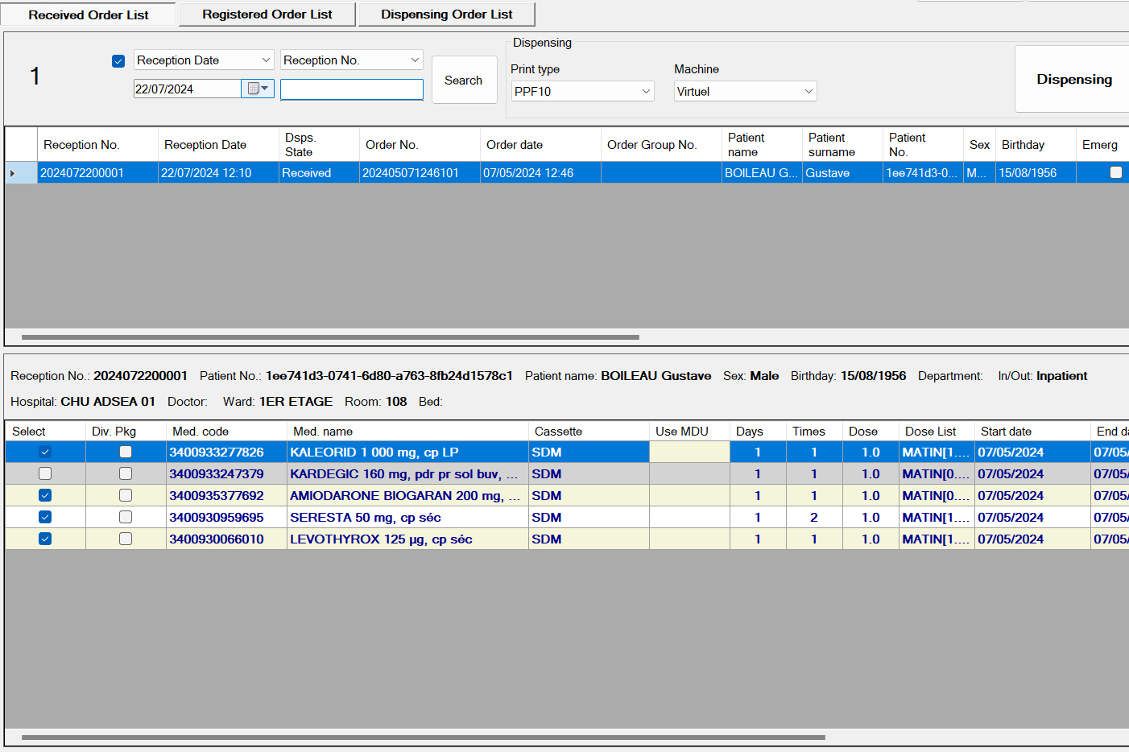Select the LEVOTHYROX 125 µg medication name cell
The image size is (1129, 752).
(x=407, y=539)
